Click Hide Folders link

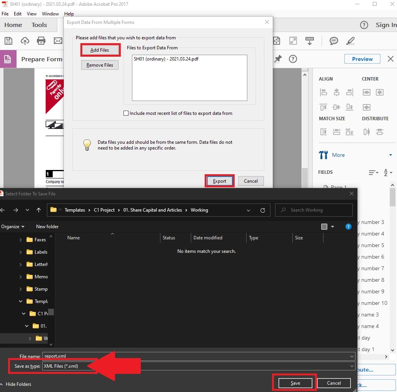[x=18, y=384]
